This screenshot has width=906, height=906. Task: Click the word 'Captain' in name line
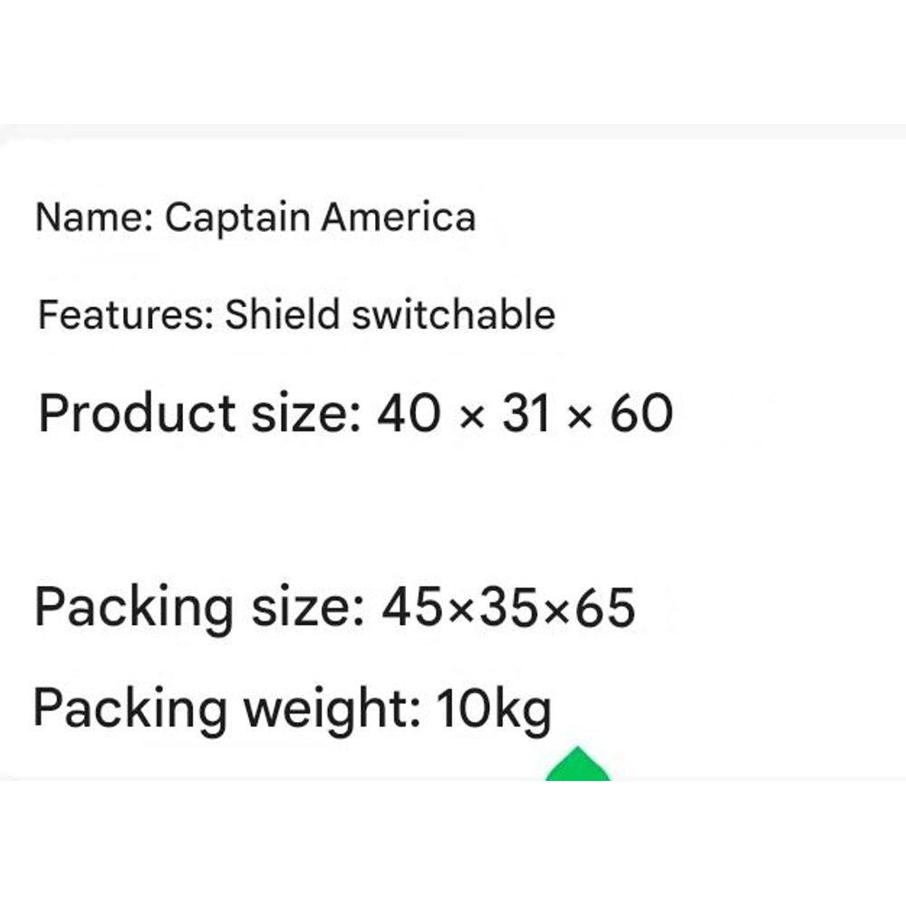pos(237,218)
